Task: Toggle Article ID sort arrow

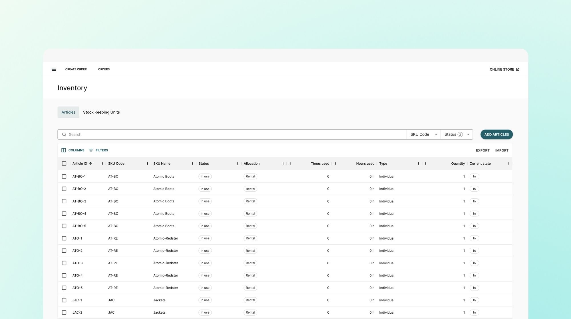Action: tap(91, 163)
